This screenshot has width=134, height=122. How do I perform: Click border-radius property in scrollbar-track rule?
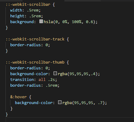pyautogui.click(x=25, y=45)
